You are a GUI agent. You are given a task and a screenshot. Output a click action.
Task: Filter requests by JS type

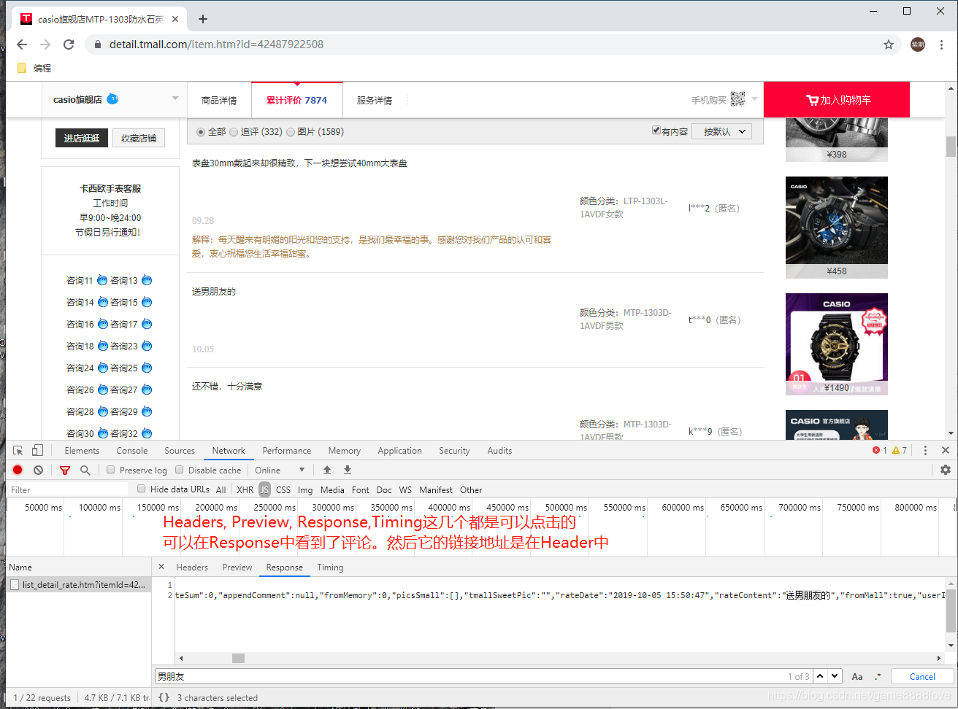264,490
